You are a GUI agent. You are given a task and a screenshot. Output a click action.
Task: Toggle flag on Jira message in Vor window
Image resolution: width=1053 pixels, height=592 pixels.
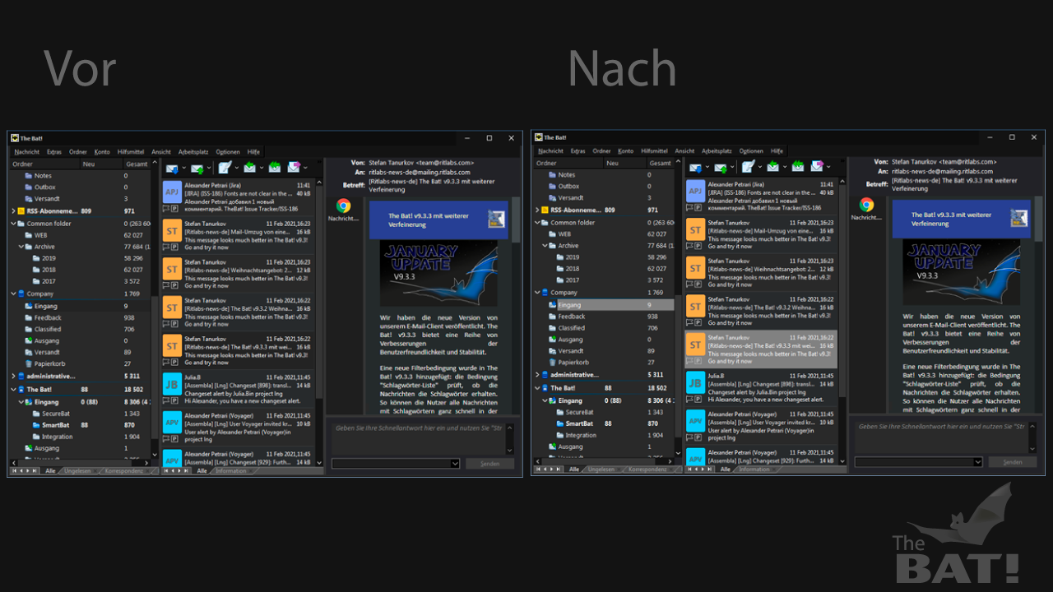click(x=165, y=209)
